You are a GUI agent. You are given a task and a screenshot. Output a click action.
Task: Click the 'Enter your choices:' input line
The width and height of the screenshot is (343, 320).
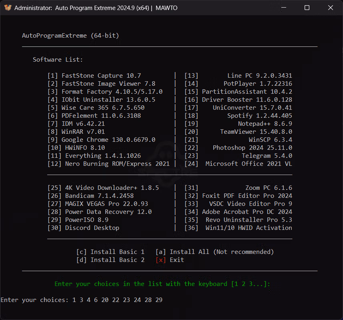pos(82,300)
